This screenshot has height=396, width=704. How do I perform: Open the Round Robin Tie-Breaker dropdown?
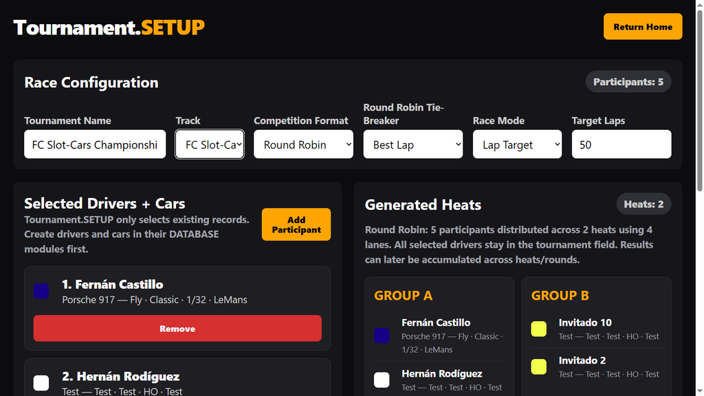click(x=413, y=144)
